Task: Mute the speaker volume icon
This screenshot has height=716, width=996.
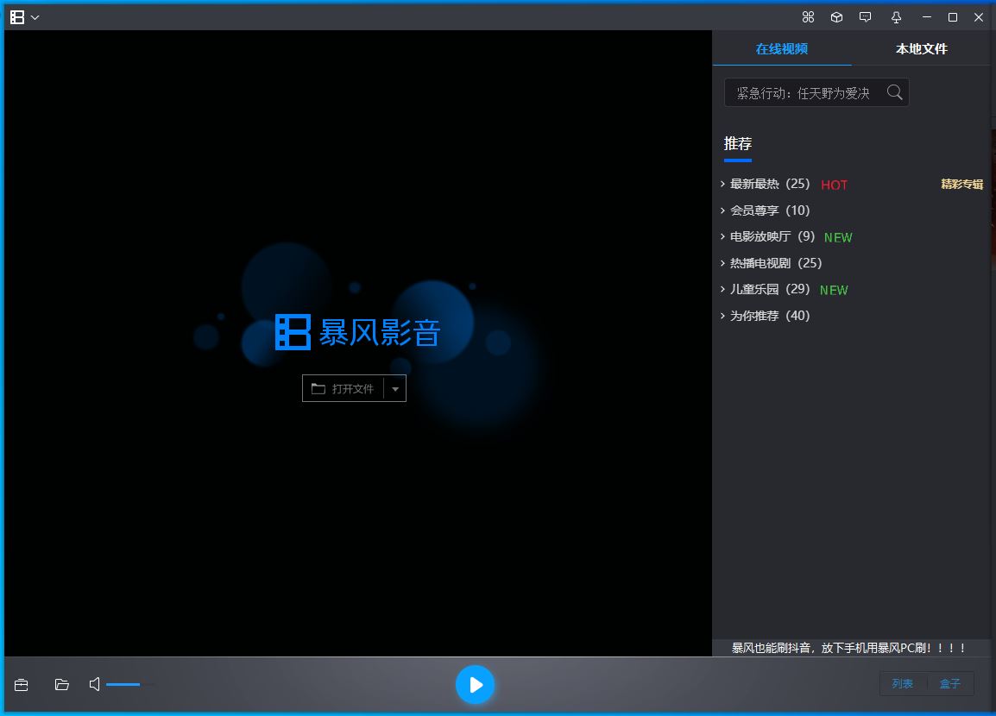Action: (x=93, y=684)
